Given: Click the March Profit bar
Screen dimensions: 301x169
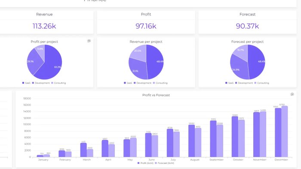Looking at the screenshot, I should [83, 150].
